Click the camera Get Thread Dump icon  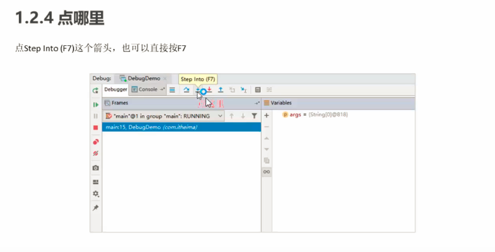[95, 168]
